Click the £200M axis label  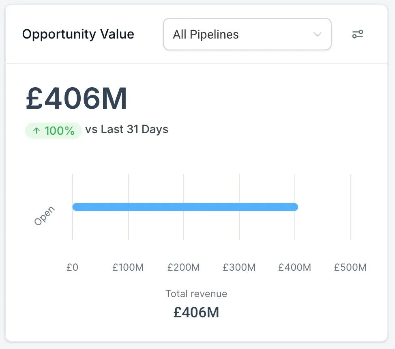pyautogui.click(x=184, y=267)
